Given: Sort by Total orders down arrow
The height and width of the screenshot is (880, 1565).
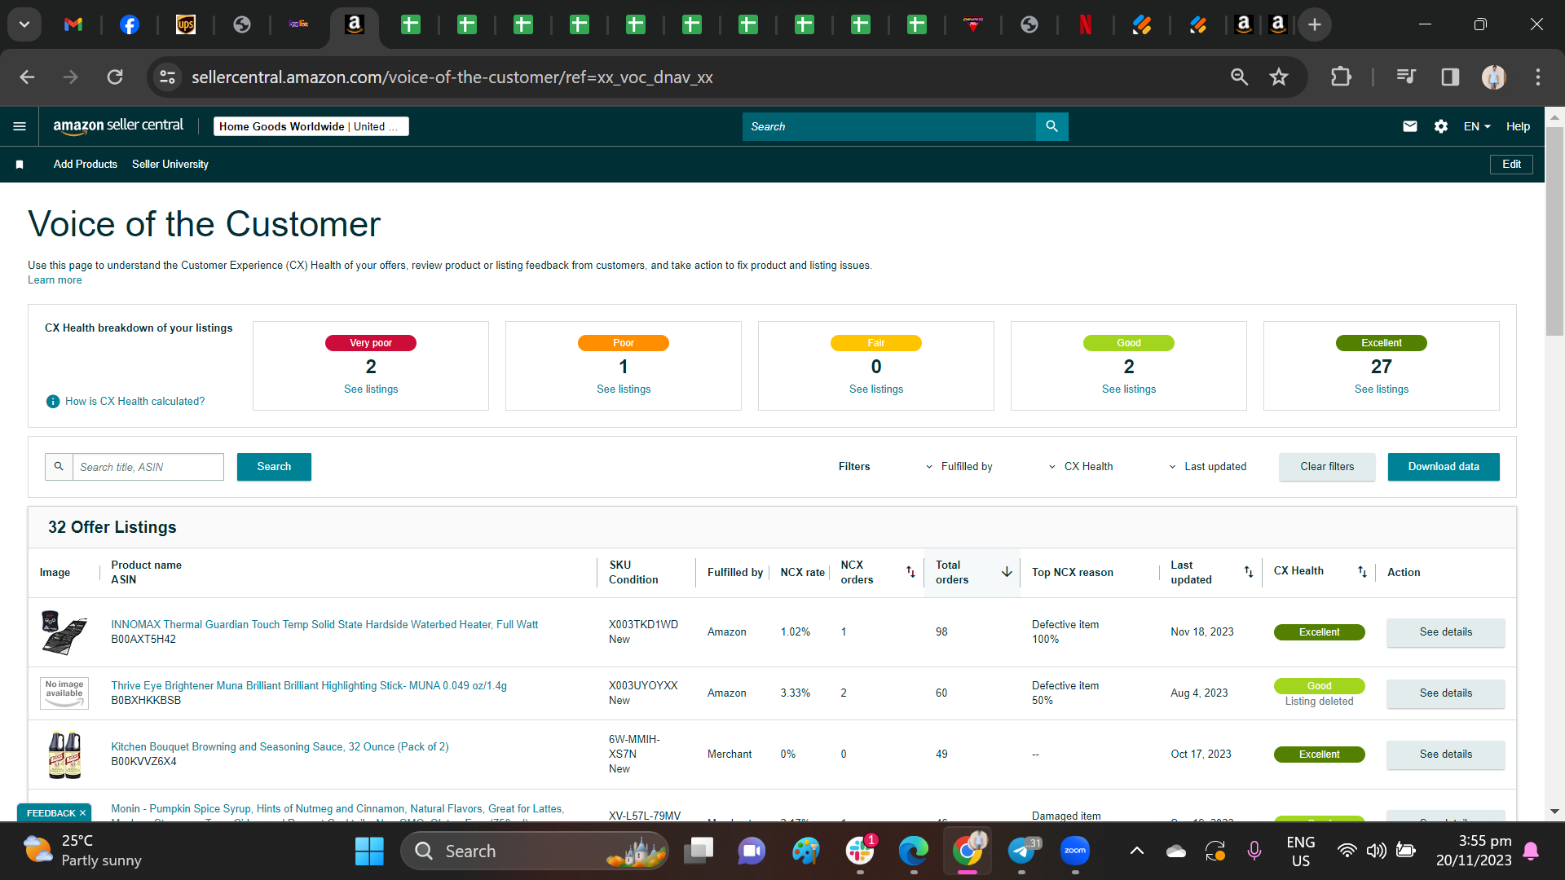Looking at the screenshot, I should coord(1007,572).
